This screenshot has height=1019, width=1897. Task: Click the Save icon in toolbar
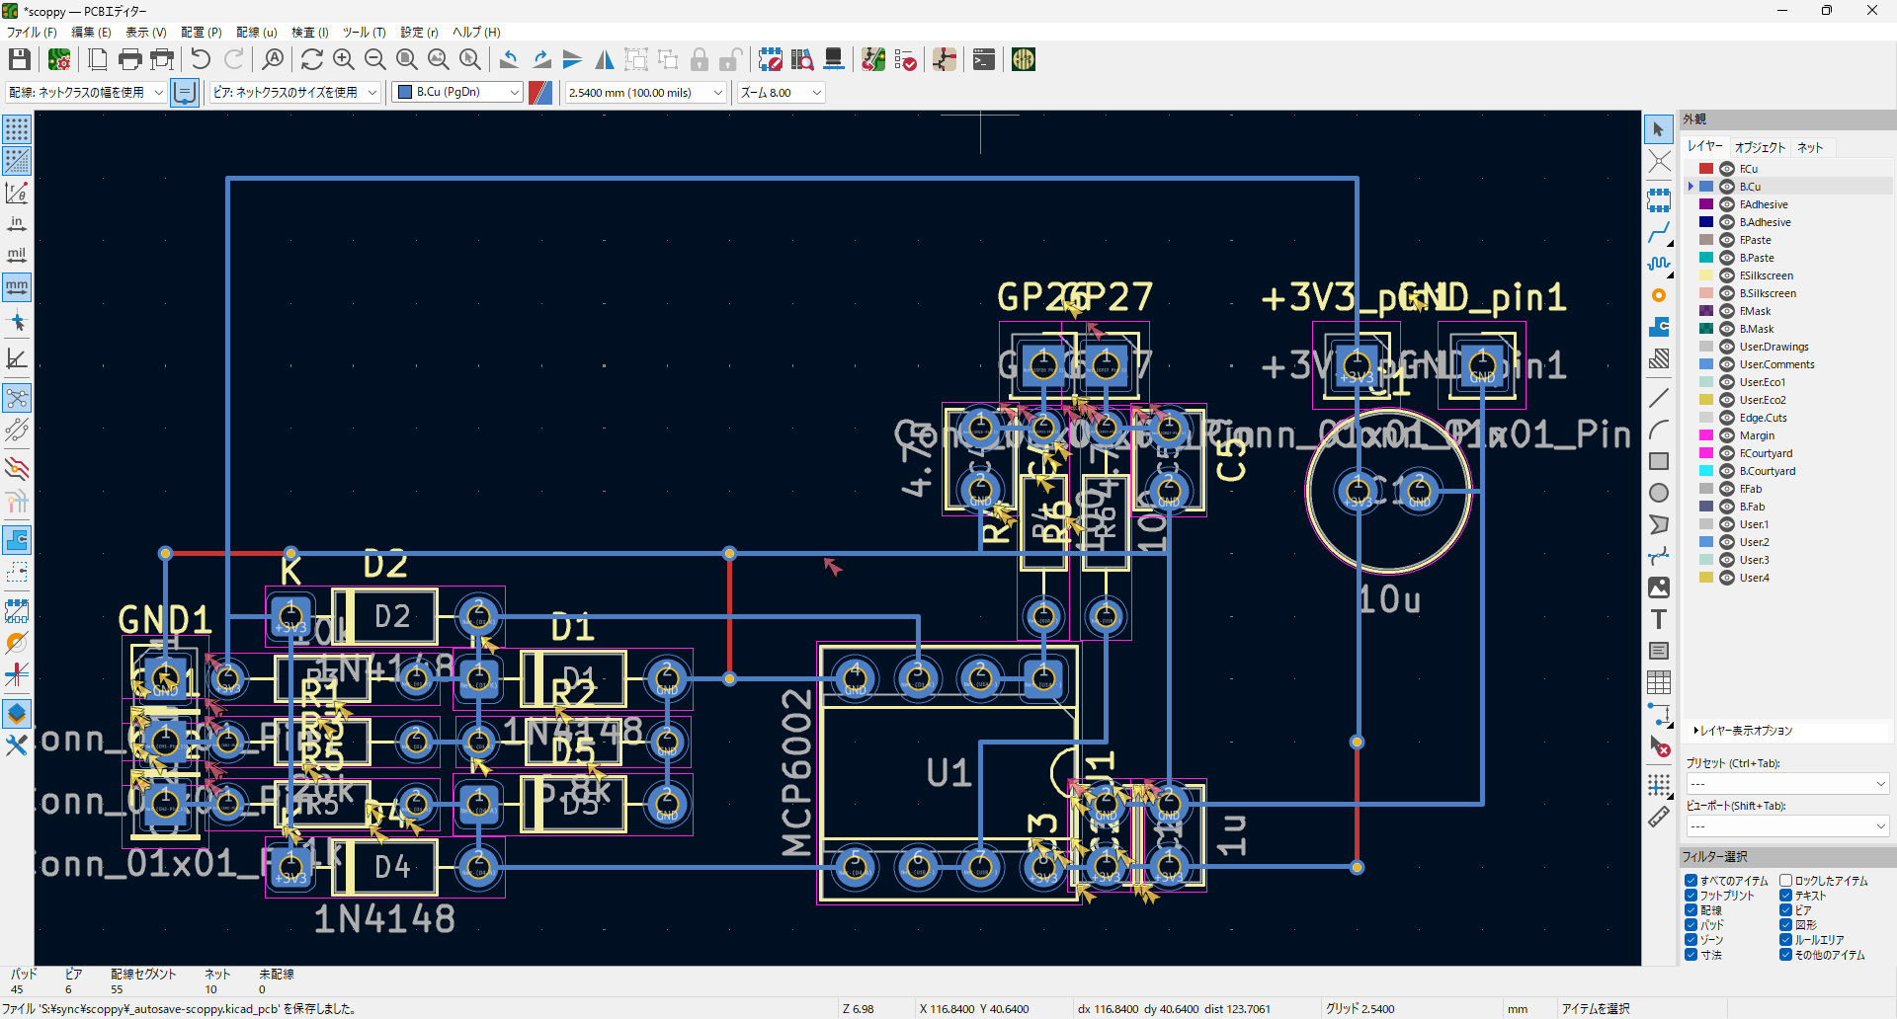pyautogui.click(x=19, y=59)
